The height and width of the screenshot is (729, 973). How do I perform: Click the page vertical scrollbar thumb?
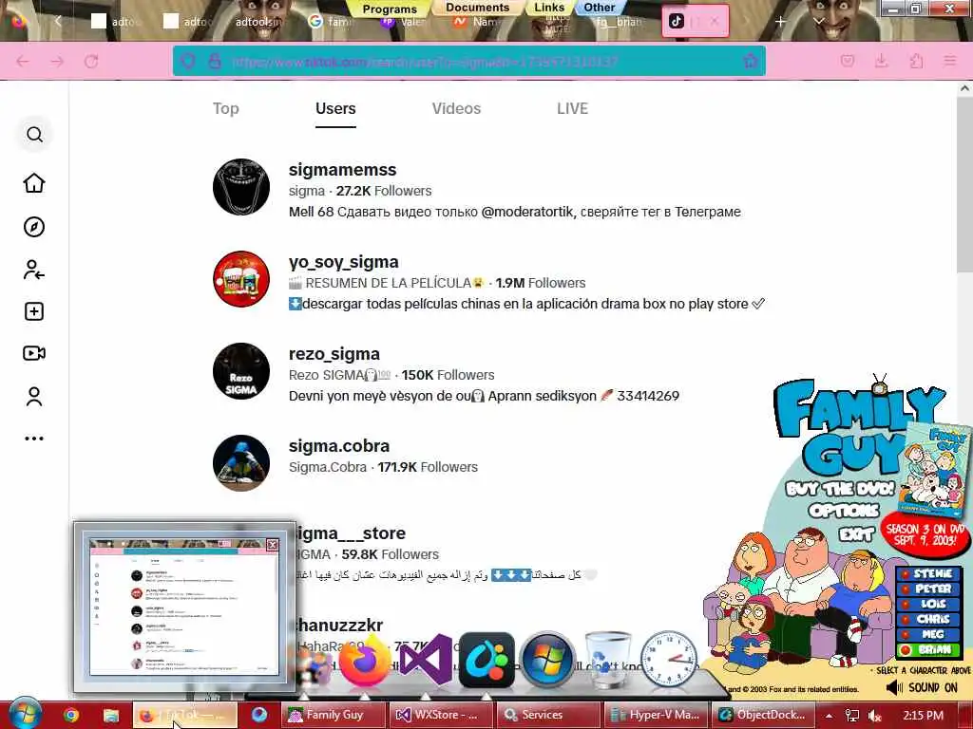tap(965, 186)
